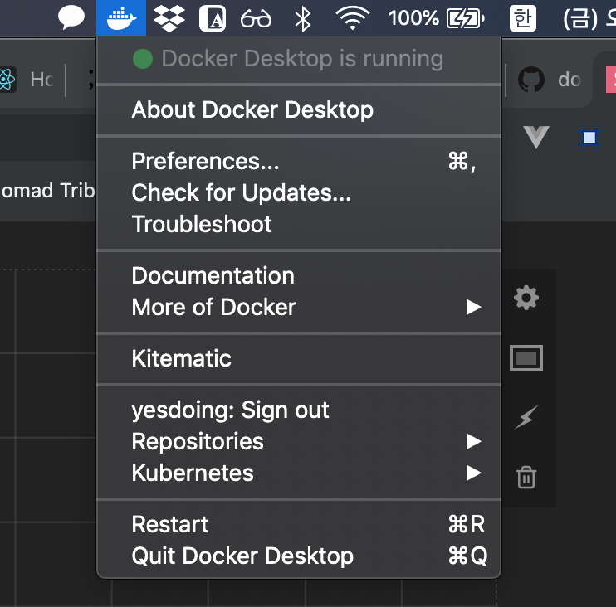Click the trash can icon
The height and width of the screenshot is (607, 616).
point(526,477)
